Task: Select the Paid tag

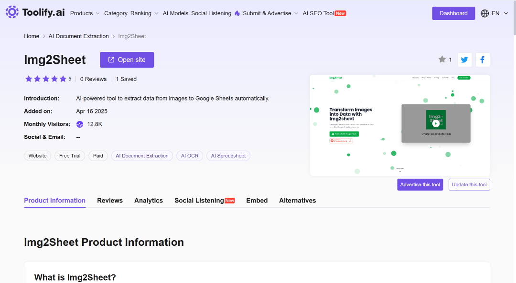Action: pos(98,156)
